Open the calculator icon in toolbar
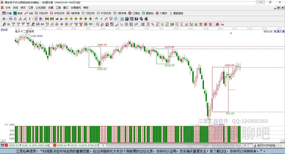Image resolution: width=285 pixels, height=154 pixels. [x=127, y=19]
